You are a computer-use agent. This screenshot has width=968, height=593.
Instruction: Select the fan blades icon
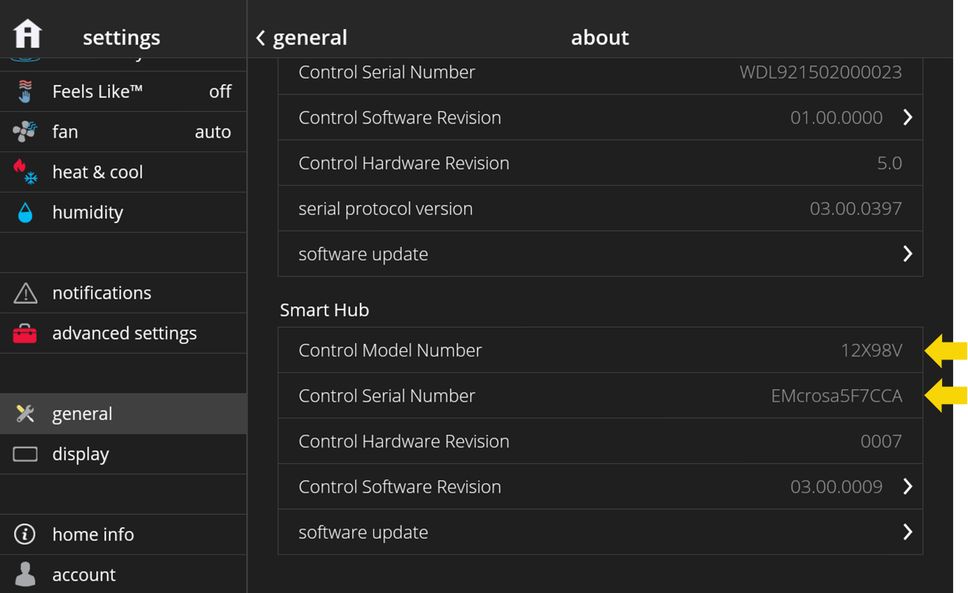pos(25,131)
